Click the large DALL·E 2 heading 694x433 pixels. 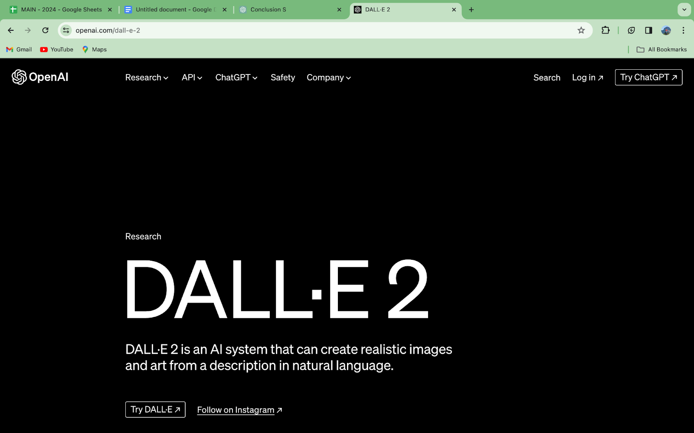tap(277, 289)
